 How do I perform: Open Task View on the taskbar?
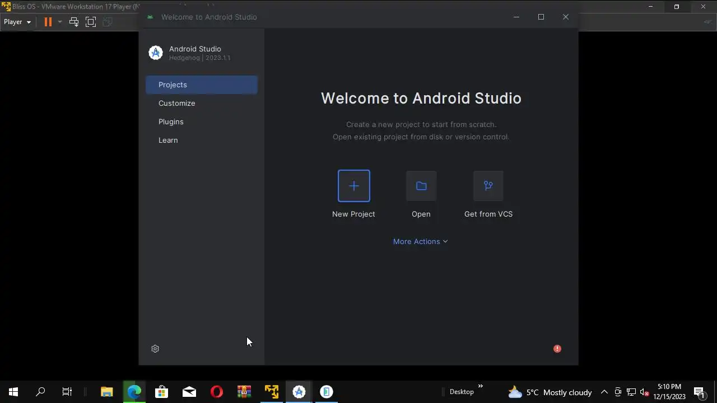click(67, 392)
